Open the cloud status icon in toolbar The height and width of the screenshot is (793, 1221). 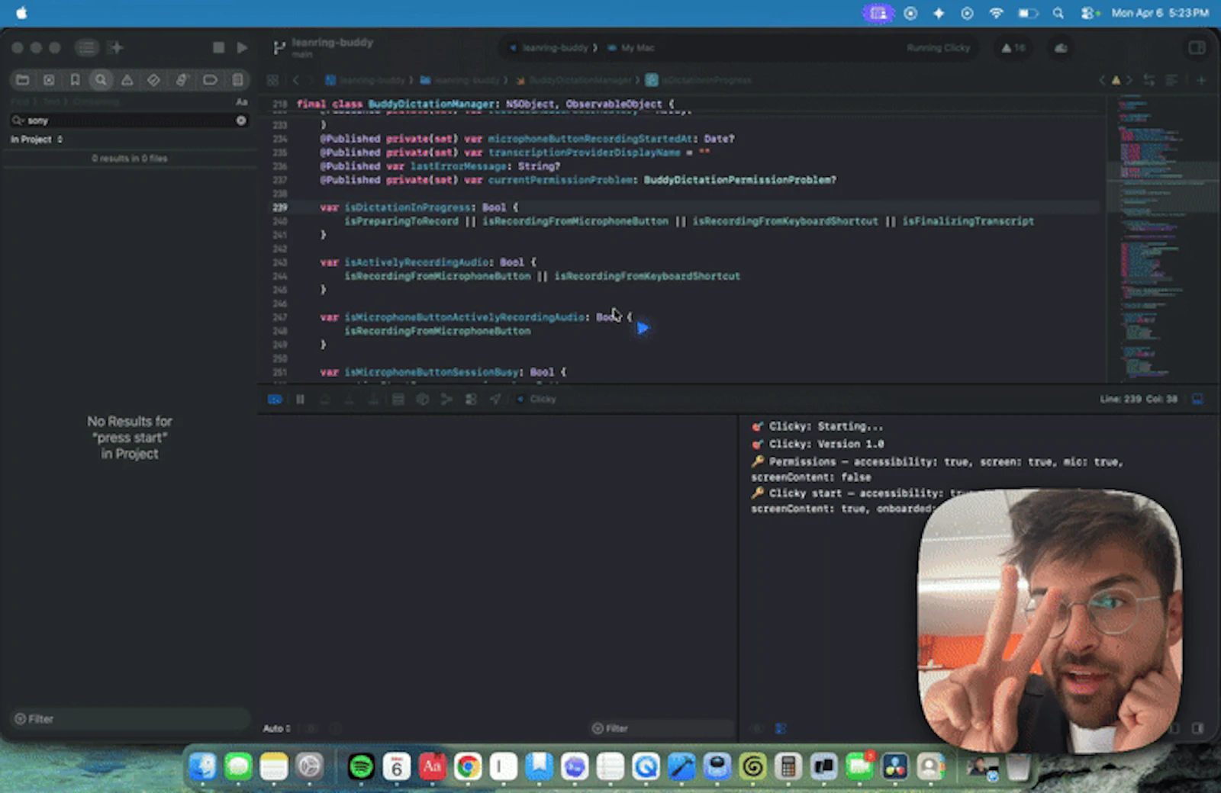click(x=1061, y=48)
